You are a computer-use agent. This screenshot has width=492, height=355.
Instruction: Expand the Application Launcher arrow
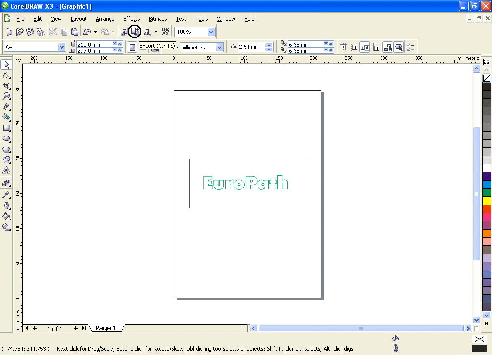156,32
